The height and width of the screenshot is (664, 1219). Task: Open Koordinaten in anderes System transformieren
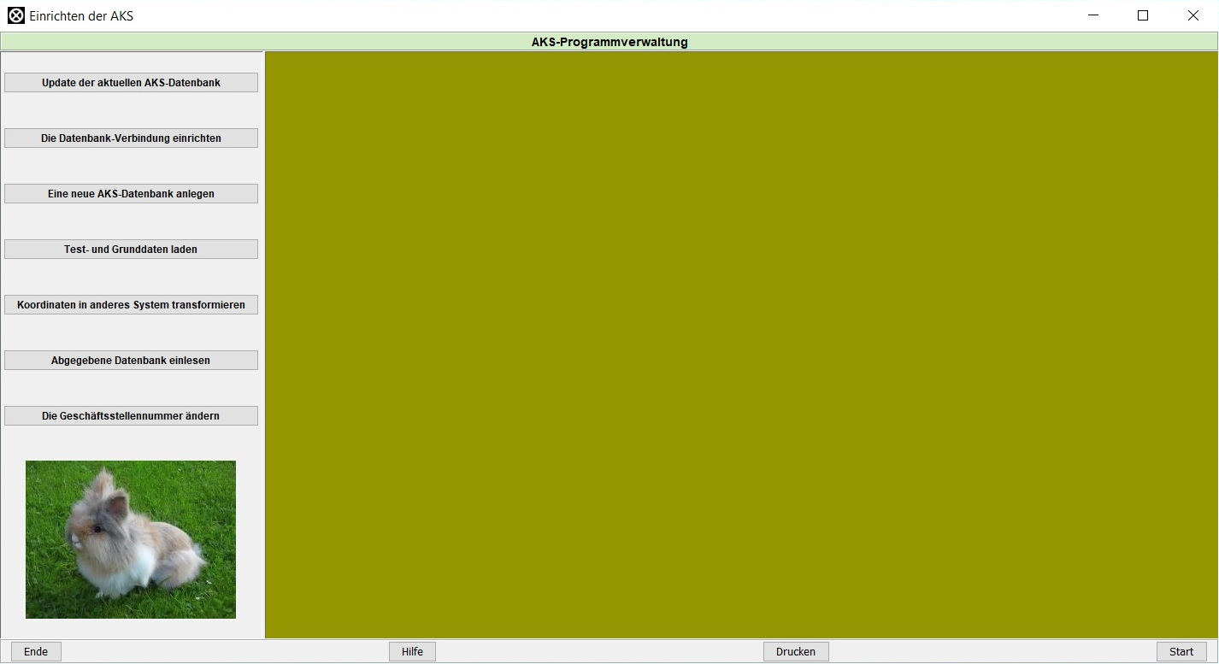(131, 305)
